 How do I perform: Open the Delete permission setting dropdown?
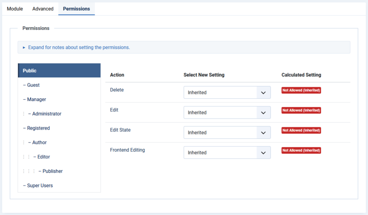pyautogui.click(x=227, y=92)
